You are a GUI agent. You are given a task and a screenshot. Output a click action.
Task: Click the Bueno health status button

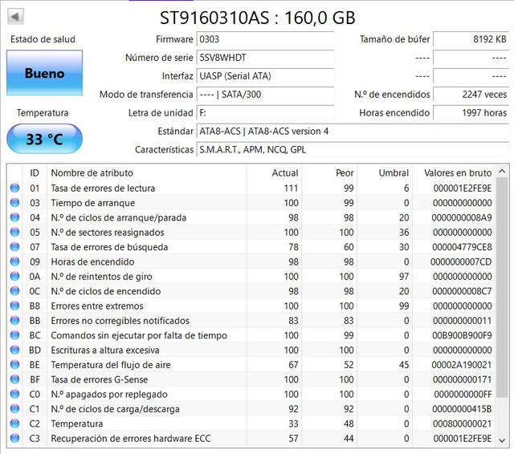tap(44, 73)
